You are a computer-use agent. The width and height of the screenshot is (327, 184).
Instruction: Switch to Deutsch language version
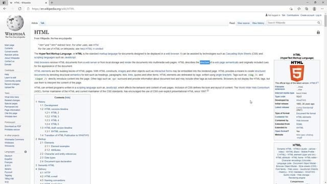8,156
